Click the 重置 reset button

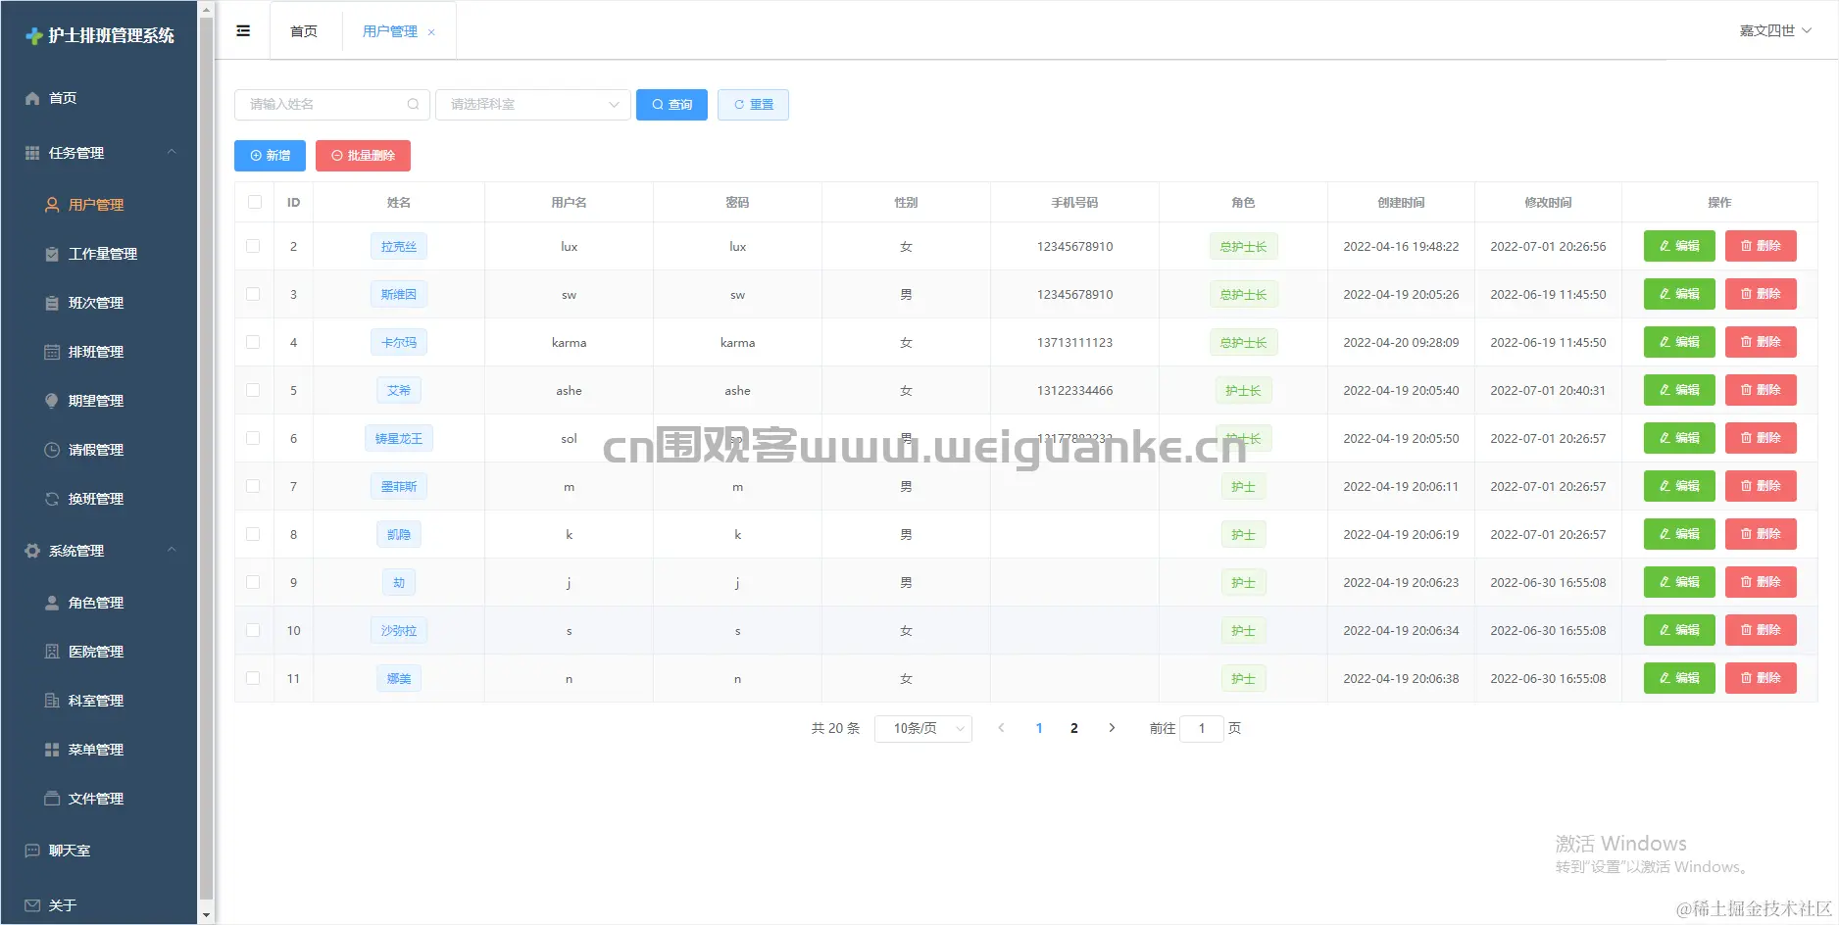(753, 105)
